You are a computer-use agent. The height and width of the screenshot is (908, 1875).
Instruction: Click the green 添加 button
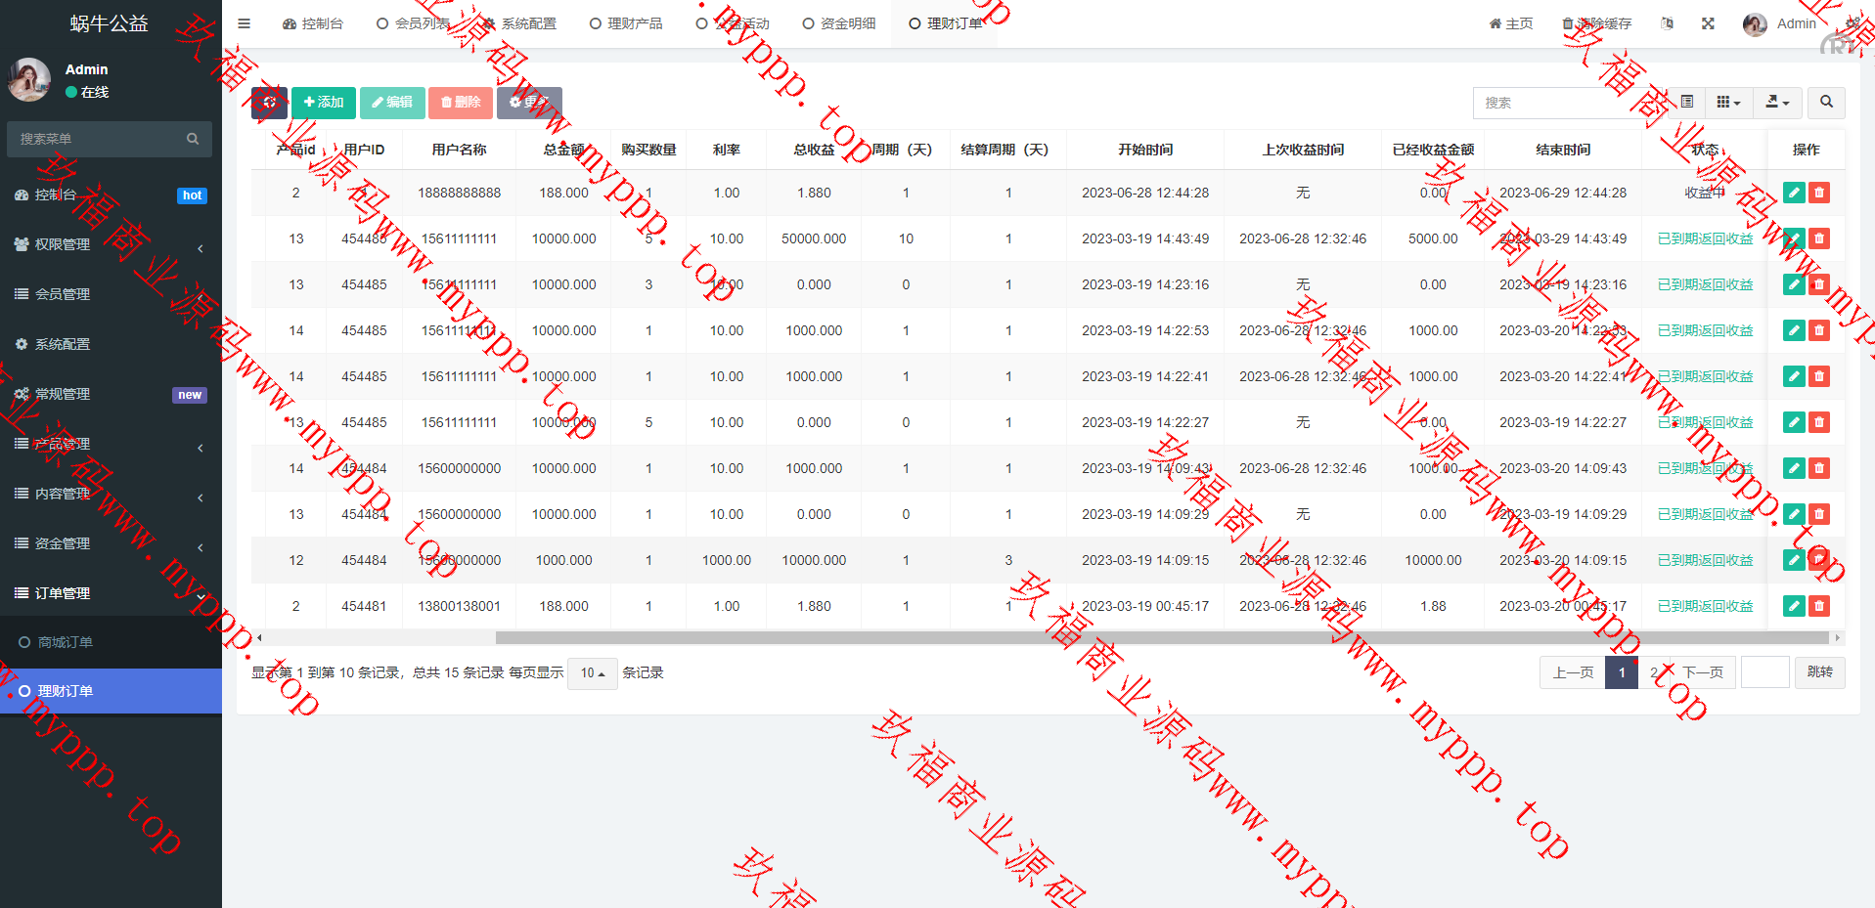pyautogui.click(x=324, y=103)
